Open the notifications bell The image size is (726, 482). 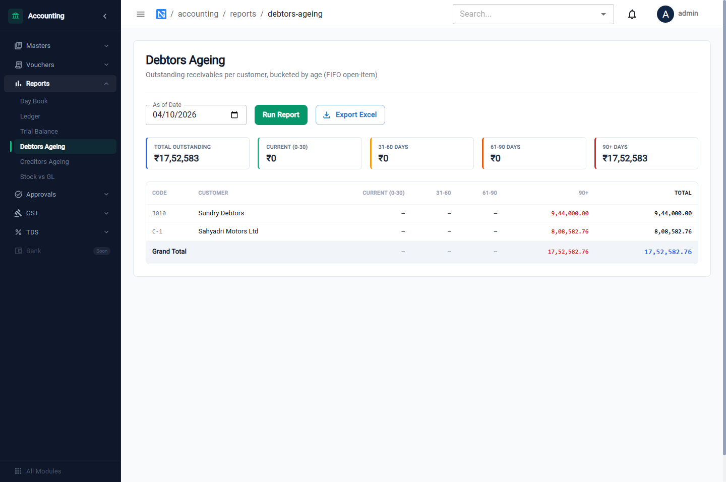click(632, 14)
